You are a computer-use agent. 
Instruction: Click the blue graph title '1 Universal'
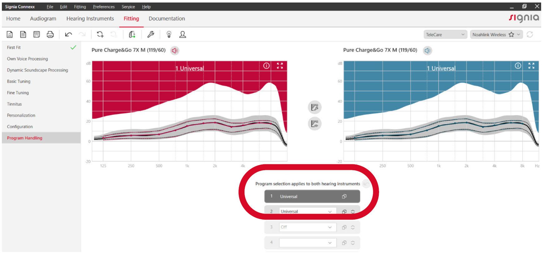click(x=441, y=68)
